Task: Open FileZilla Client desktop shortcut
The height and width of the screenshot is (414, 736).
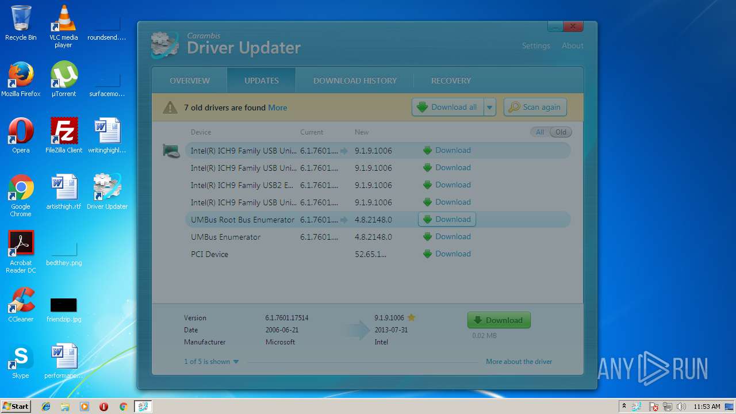Action: click(x=64, y=136)
